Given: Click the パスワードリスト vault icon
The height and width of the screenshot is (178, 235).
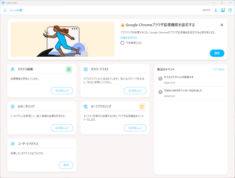Looking at the screenshot, I should 86,69.
